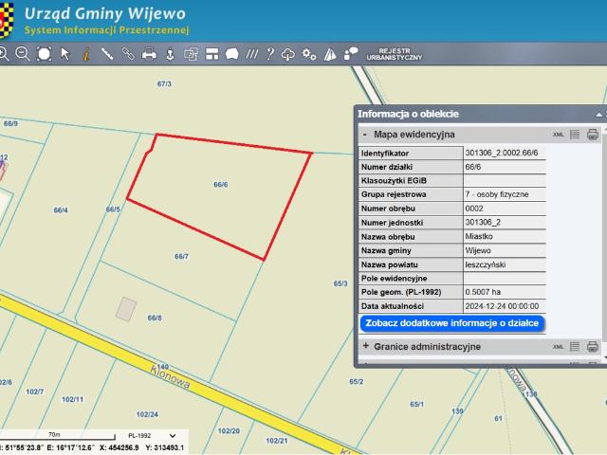Choose the distance measurement ruler tool
The width and height of the screenshot is (607, 455).
click(107, 54)
